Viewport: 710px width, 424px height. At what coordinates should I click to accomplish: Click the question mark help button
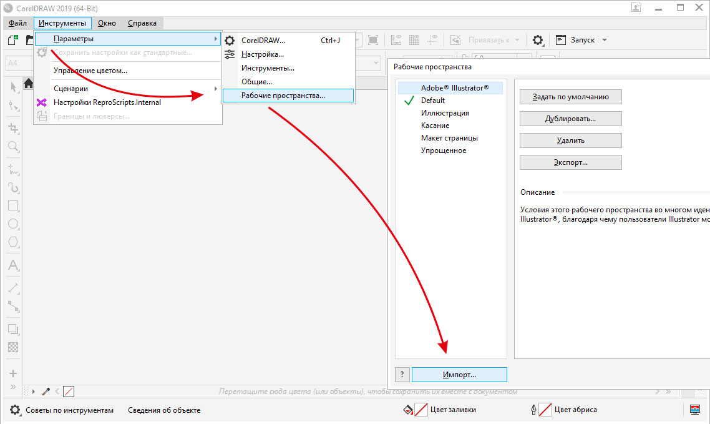[x=402, y=375]
